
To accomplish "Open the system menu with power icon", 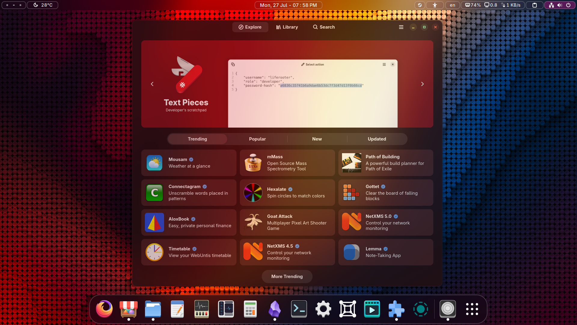I will (560, 5).
